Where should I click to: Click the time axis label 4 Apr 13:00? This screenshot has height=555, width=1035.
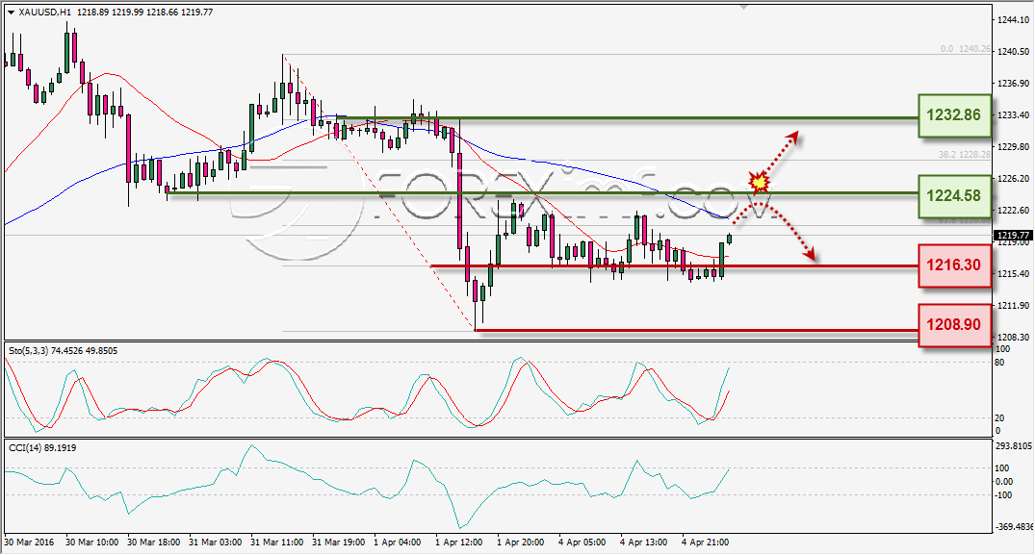coord(644,542)
